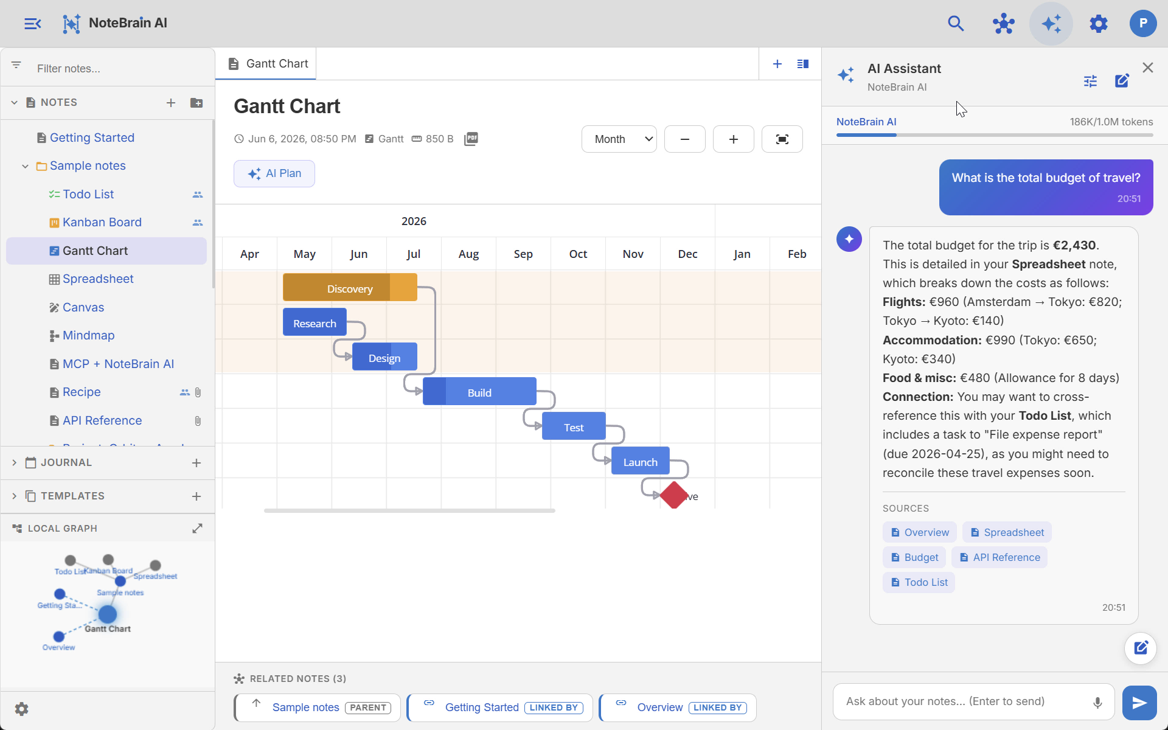Open a new tab with plus icon
The height and width of the screenshot is (730, 1168).
point(777,64)
